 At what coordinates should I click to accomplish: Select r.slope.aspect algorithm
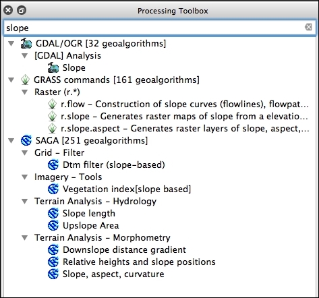185,128
